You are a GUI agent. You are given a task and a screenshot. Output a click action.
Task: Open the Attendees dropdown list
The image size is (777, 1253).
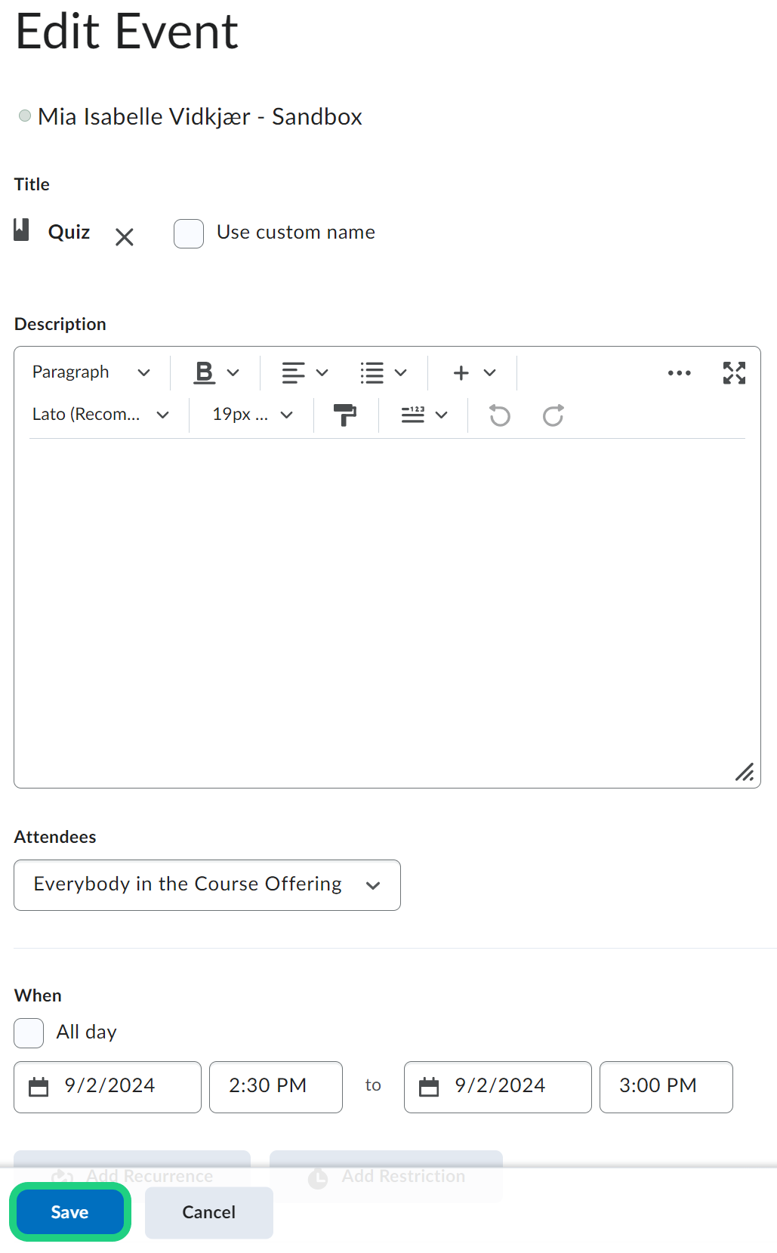[207, 884]
